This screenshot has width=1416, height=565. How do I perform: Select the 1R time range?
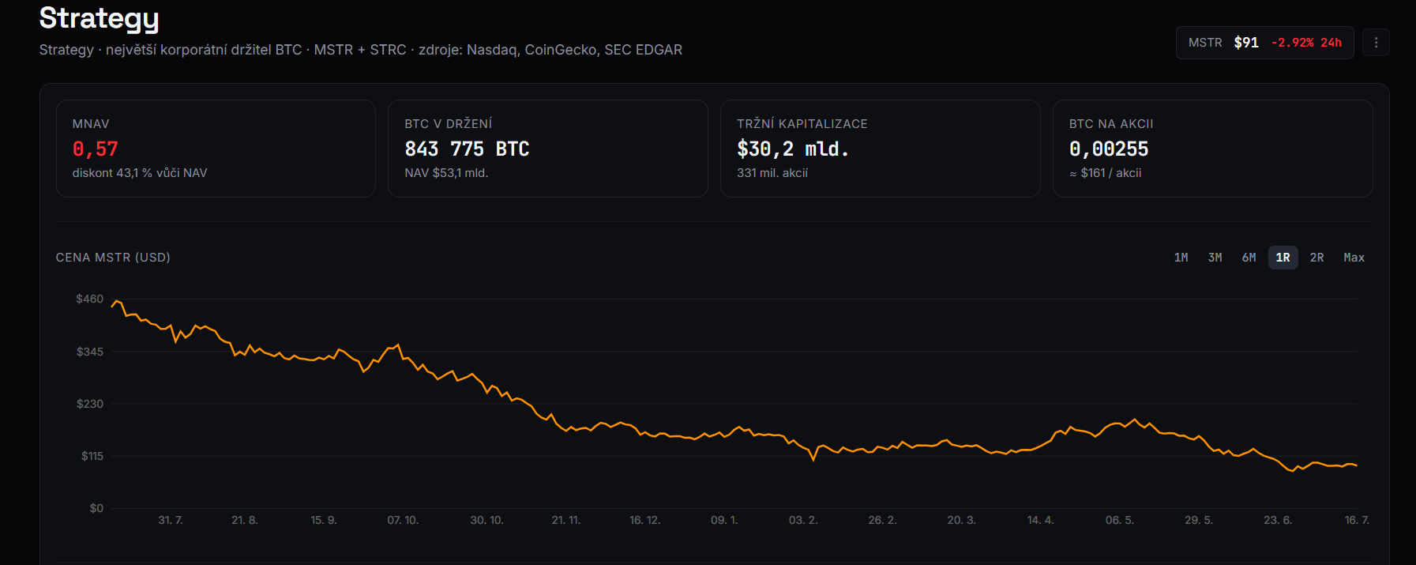(x=1283, y=258)
